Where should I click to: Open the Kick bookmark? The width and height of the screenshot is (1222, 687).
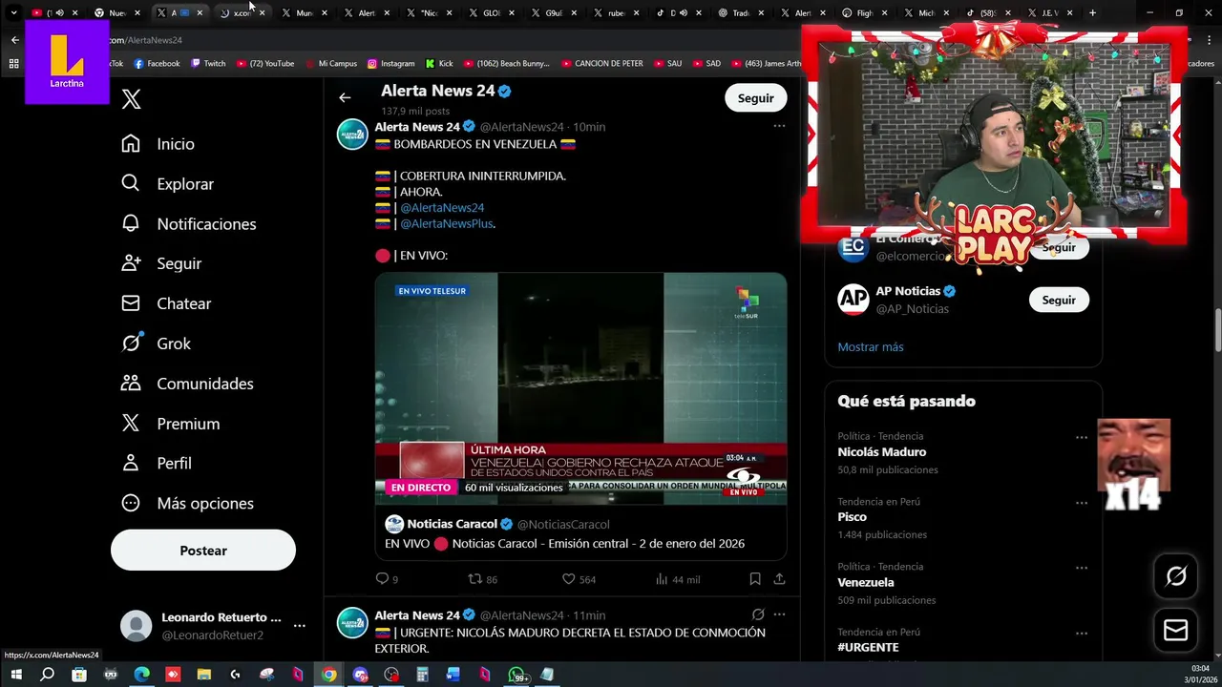pyautogui.click(x=439, y=64)
